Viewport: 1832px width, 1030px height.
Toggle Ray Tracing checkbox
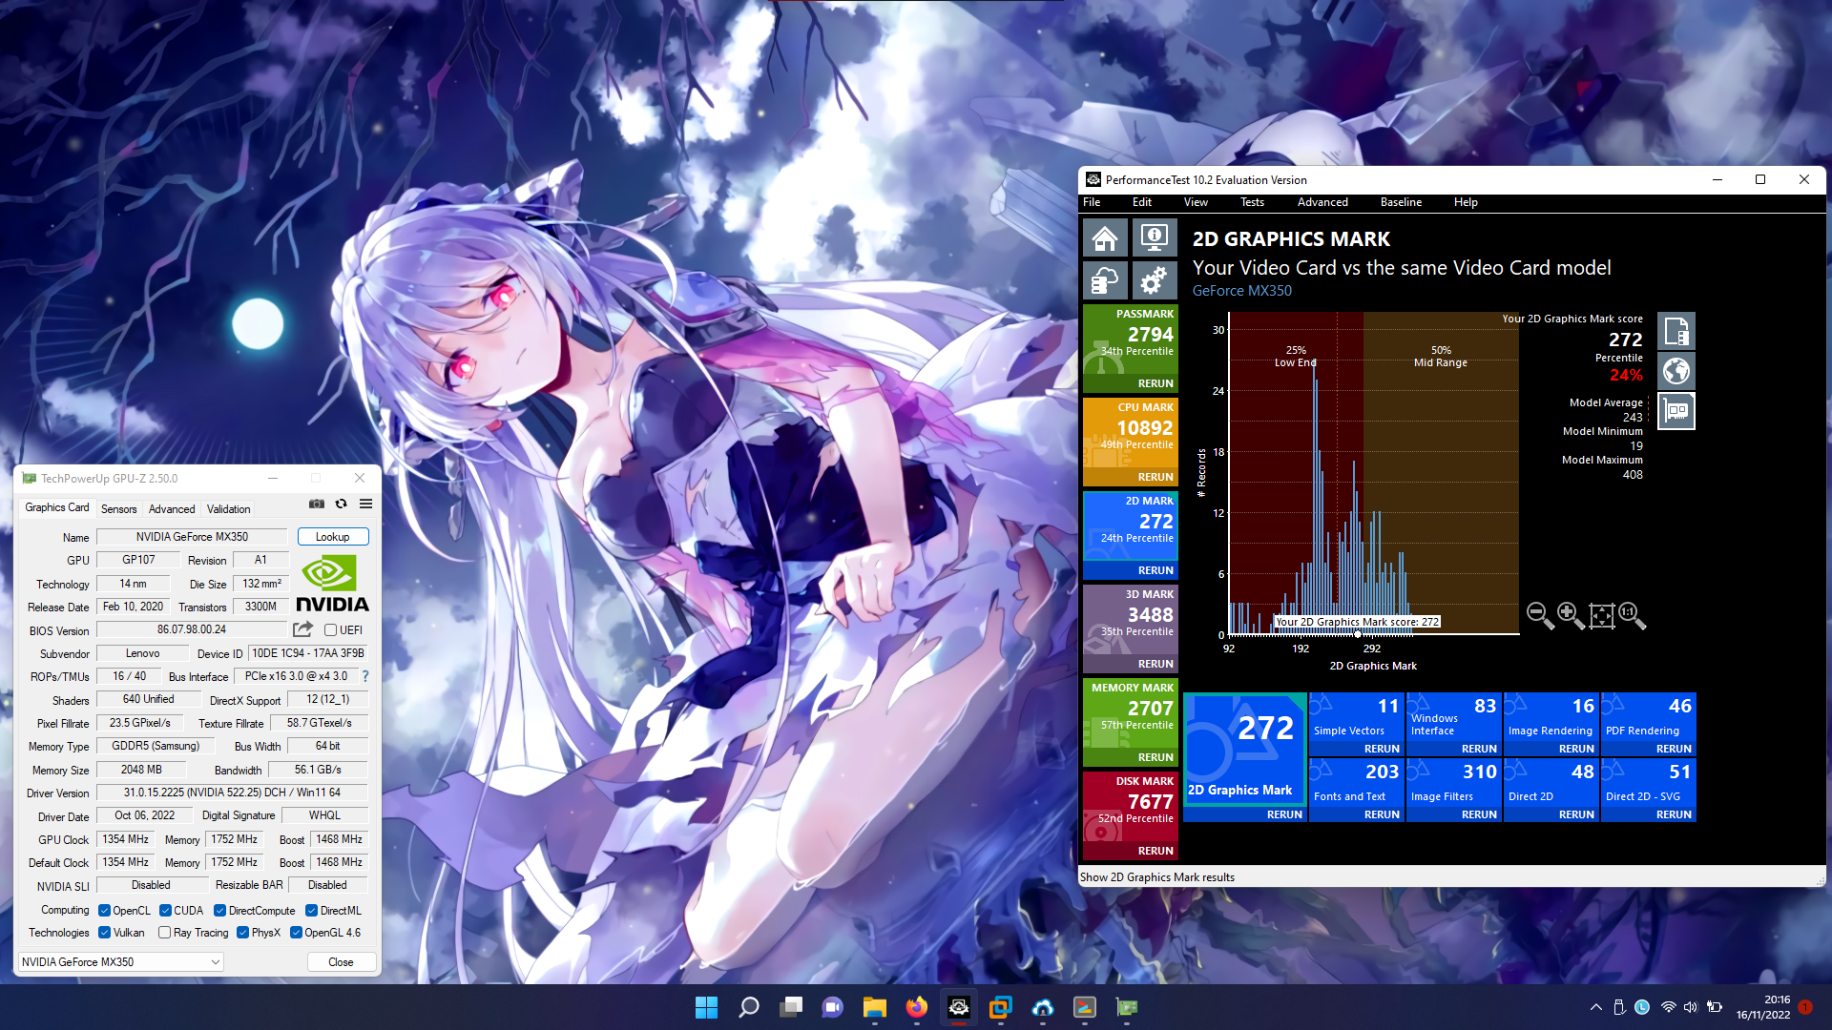click(x=165, y=933)
